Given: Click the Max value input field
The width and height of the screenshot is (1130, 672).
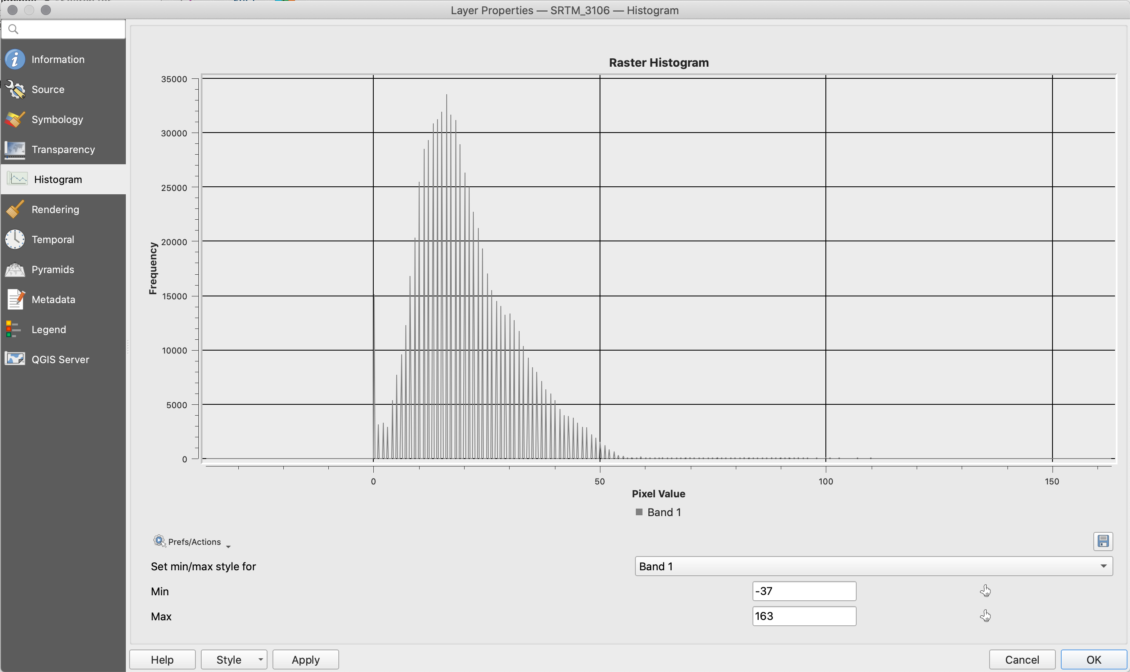Looking at the screenshot, I should tap(804, 616).
